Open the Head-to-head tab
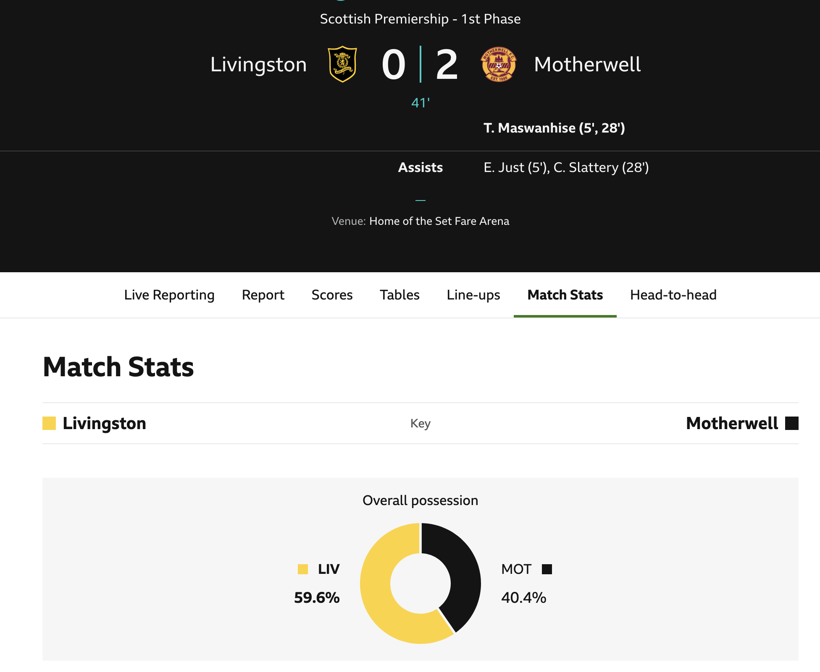820x672 pixels. [x=673, y=295]
